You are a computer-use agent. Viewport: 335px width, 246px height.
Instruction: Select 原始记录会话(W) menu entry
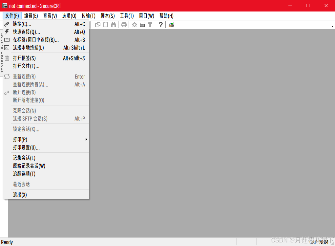[46, 166]
